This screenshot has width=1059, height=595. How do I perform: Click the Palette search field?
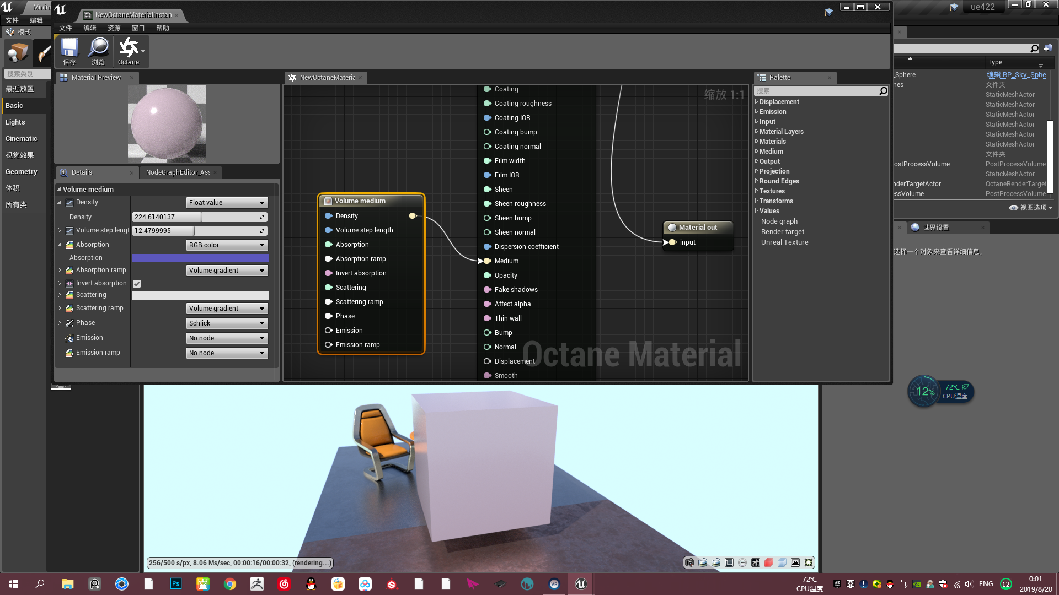[816, 91]
